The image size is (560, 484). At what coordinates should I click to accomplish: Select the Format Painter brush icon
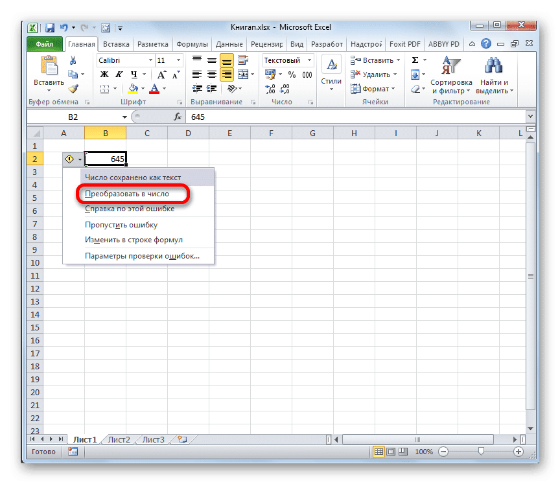(x=74, y=88)
